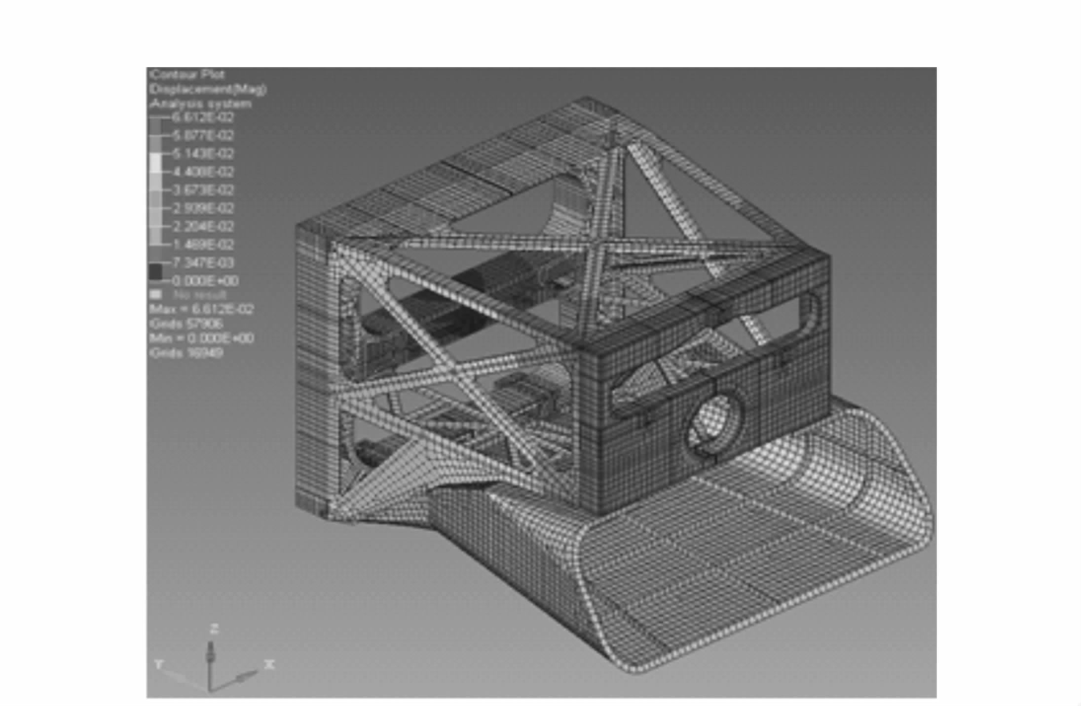Click the dark legend band above 0.000E+00
The width and height of the screenshot is (1081, 706).
[155, 272]
